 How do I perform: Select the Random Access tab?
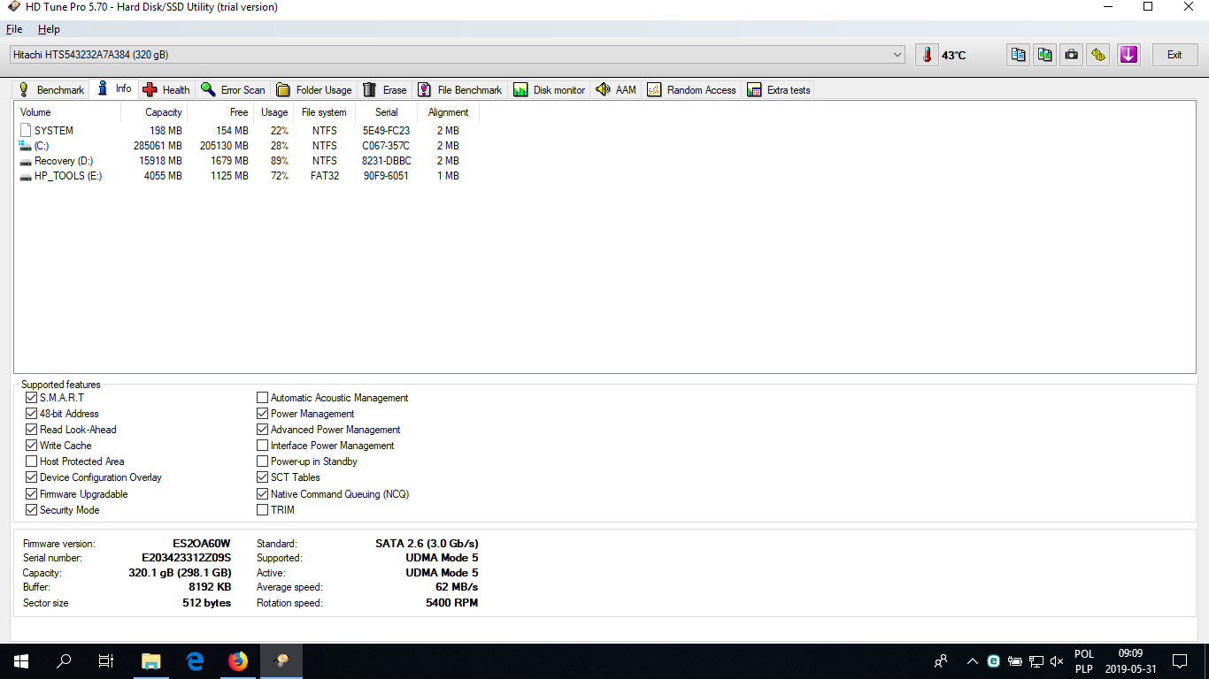tap(691, 89)
